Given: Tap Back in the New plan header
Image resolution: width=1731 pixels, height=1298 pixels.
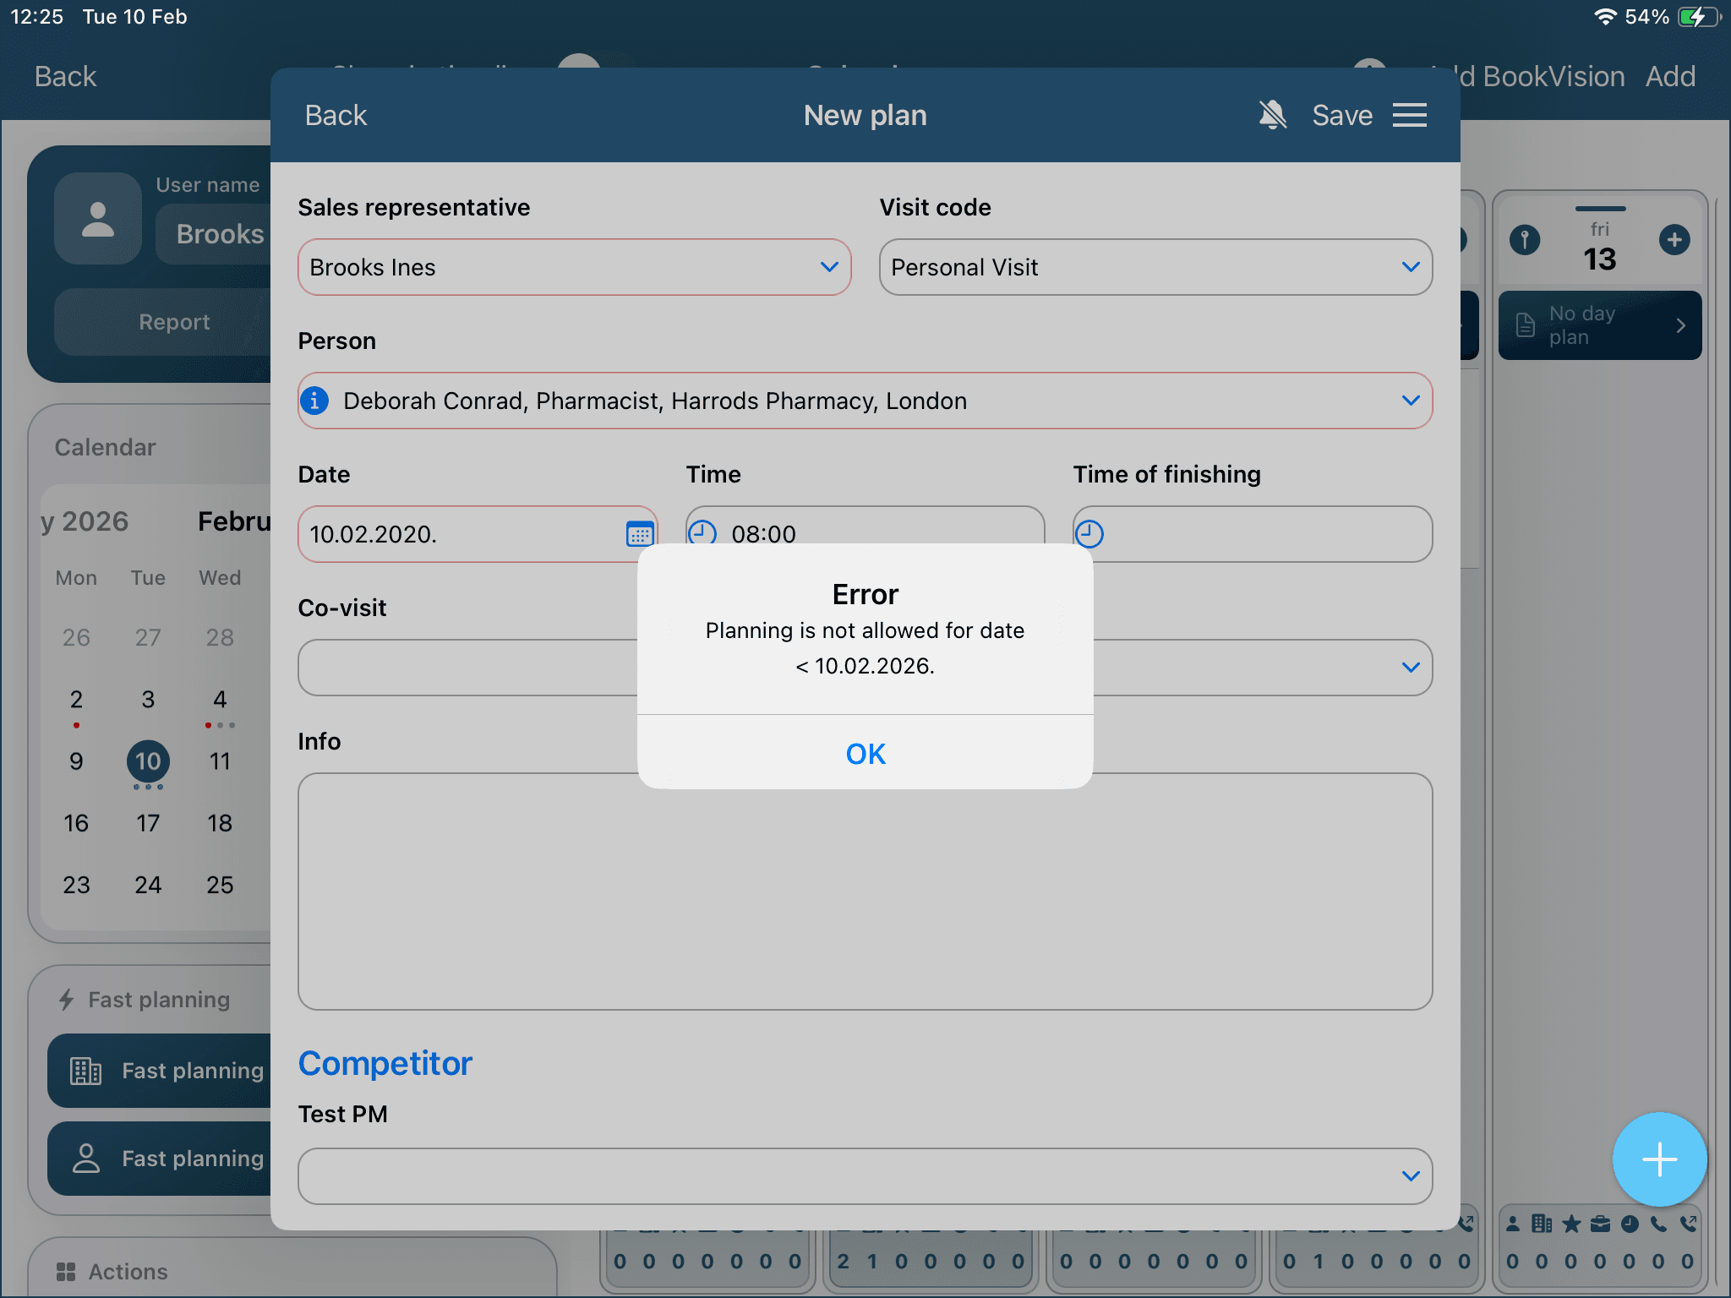Looking at the screenshot, I should click(336, 115).
